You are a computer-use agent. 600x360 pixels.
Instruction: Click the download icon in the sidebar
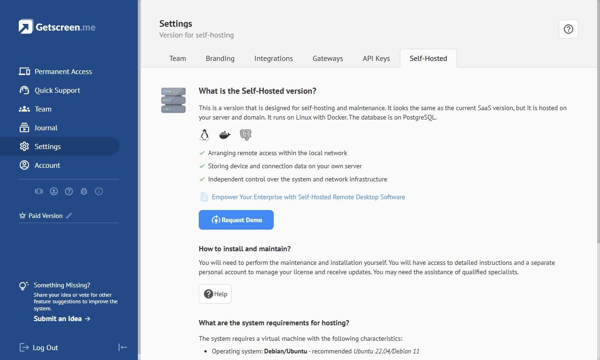(54, 191)
